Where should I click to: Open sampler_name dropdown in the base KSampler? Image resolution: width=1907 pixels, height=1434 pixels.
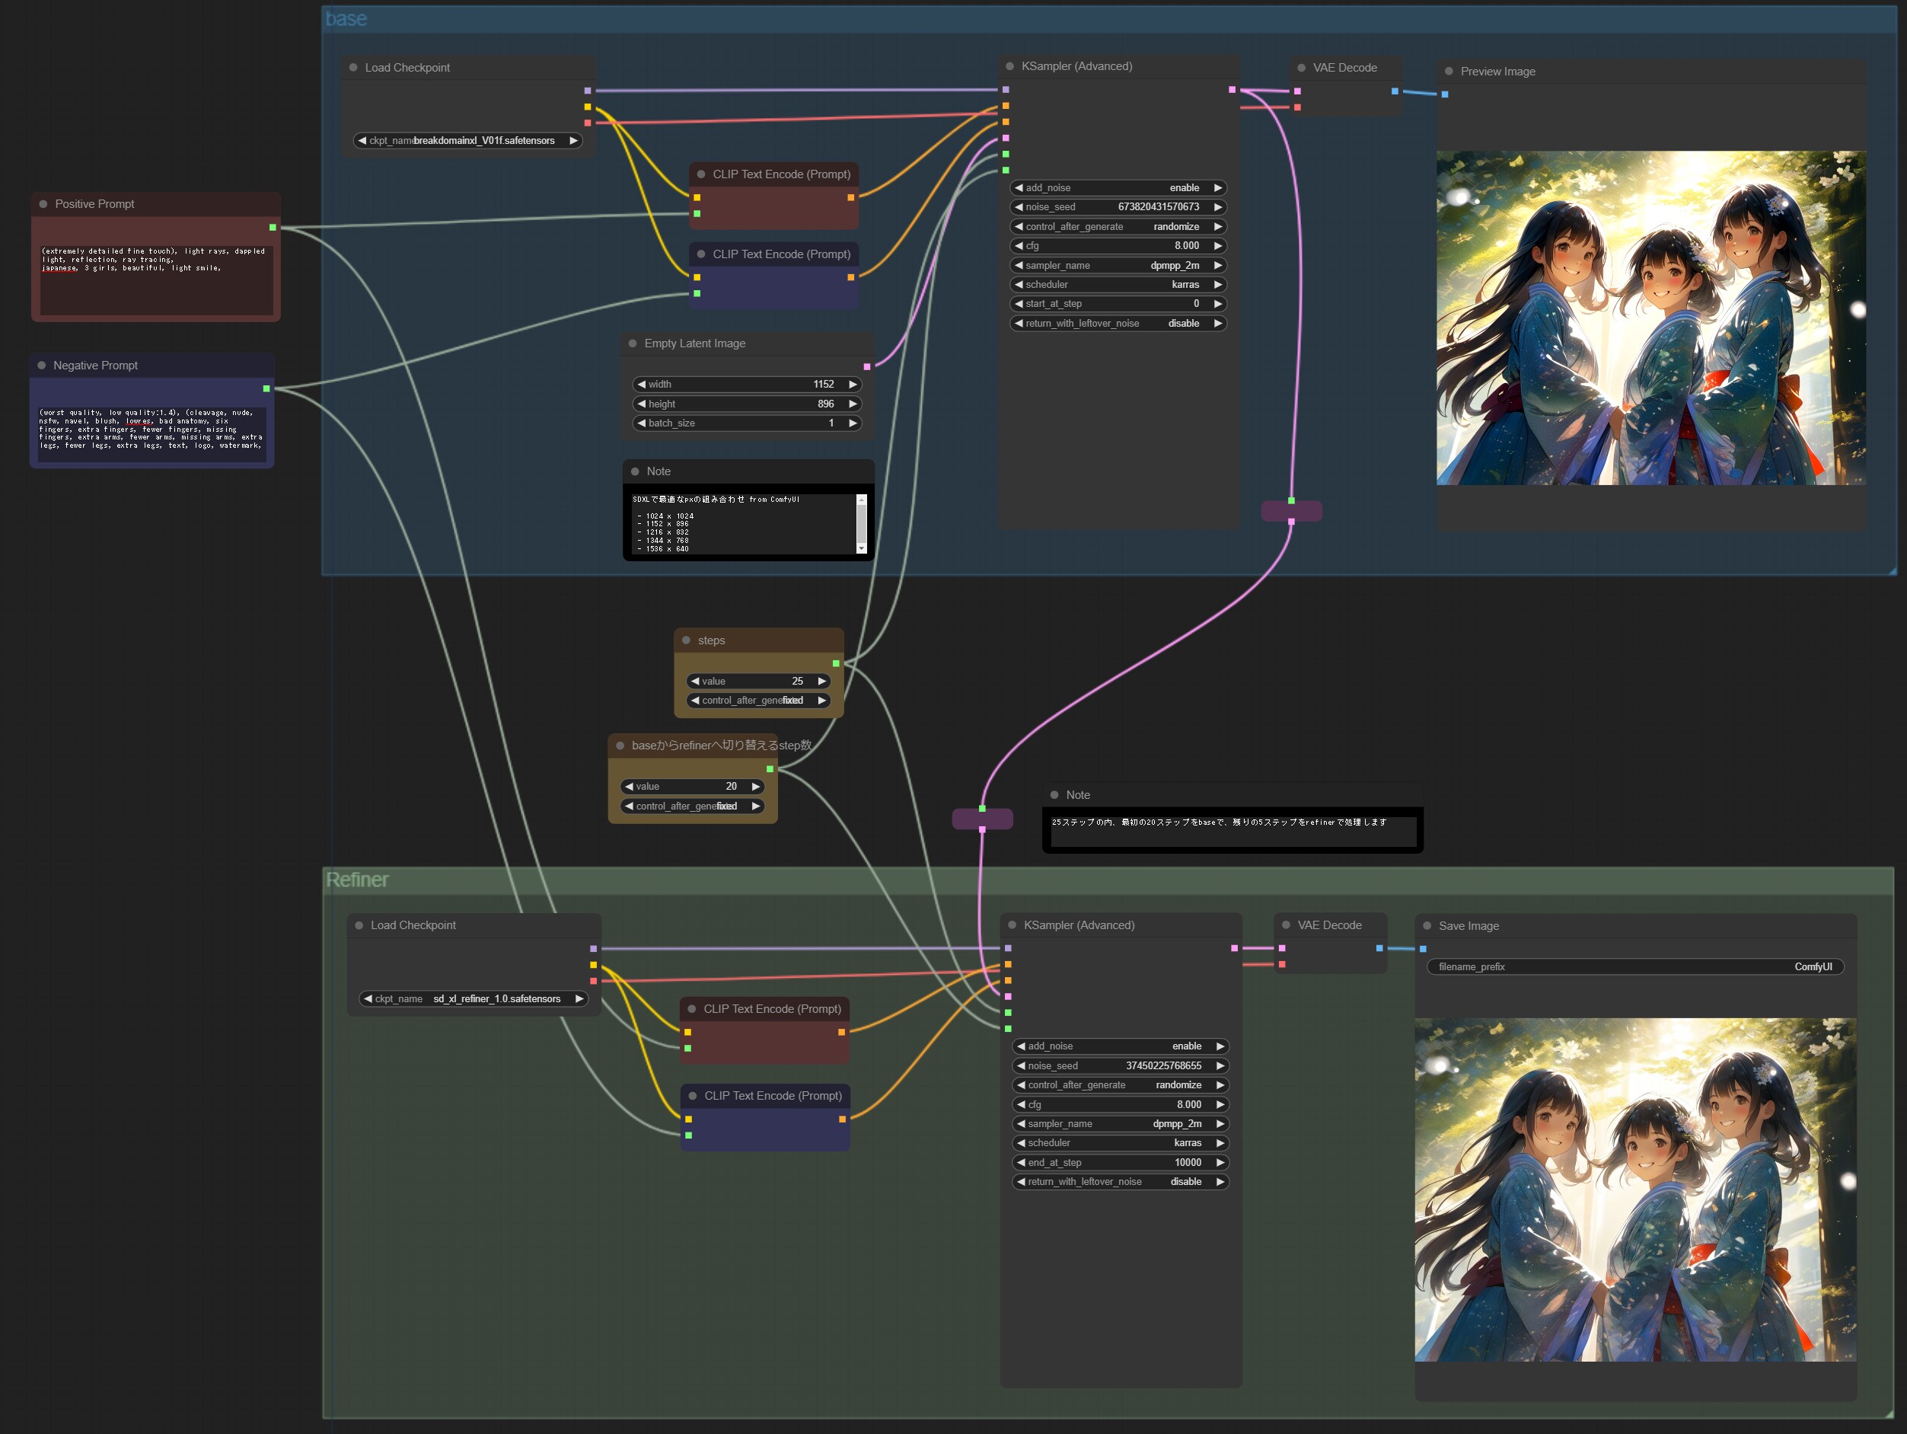pos(1118,266)
